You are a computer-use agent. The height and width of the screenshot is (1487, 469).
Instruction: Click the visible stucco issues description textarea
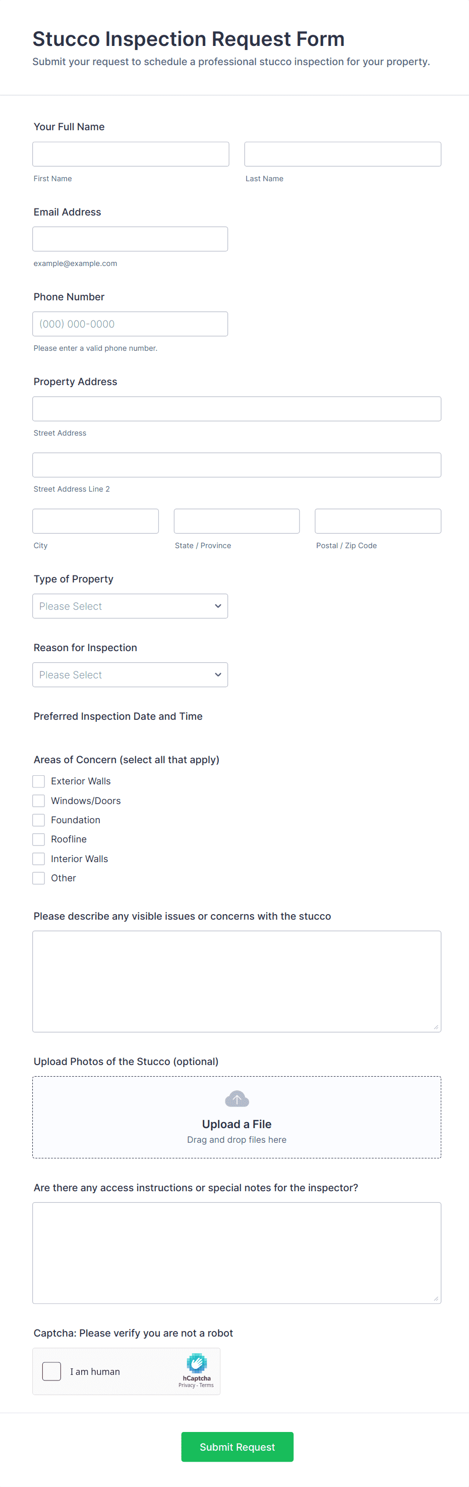tap(237, 981)
